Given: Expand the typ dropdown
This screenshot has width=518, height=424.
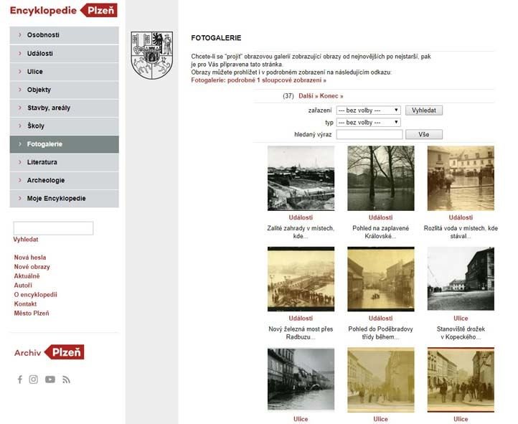Looking at the screenshot, I should point(368,123).
